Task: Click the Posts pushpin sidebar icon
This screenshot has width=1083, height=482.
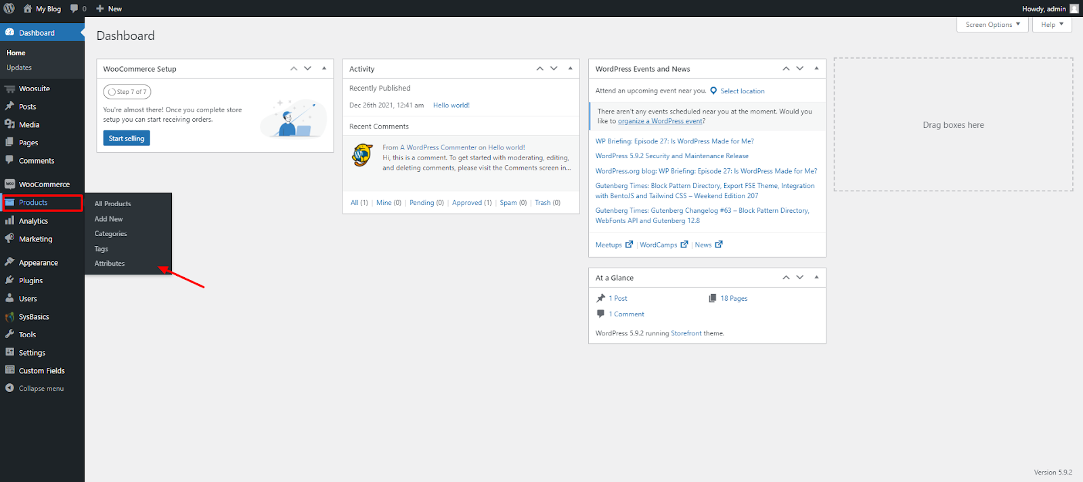Action: 9,106
